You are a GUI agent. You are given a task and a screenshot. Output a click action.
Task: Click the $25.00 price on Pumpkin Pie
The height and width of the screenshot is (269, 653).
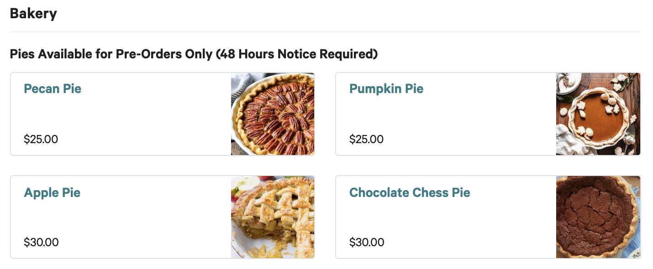tap(367, 140)
